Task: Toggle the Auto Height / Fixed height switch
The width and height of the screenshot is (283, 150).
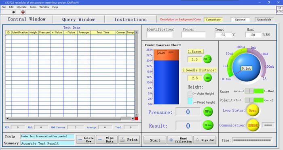Action: [190, 98]
